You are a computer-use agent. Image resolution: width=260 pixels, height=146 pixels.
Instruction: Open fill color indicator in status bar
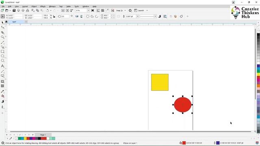[184, 143]
